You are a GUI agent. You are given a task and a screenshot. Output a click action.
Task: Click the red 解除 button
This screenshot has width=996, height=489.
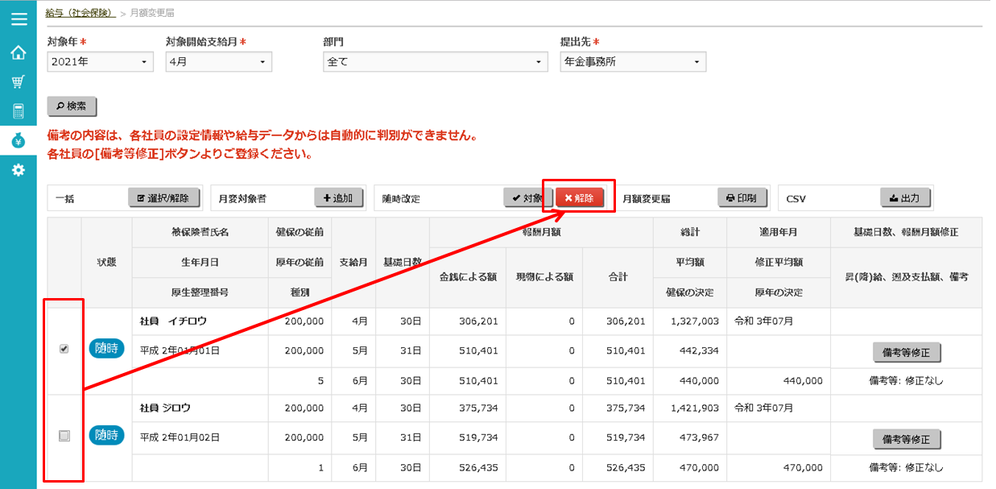click(x=579, y=198)
